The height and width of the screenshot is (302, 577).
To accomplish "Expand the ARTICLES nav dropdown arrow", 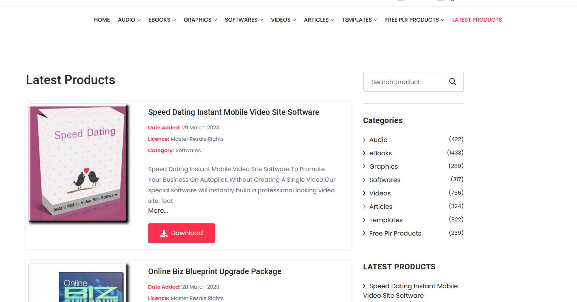I will click(x=332, y=20).
